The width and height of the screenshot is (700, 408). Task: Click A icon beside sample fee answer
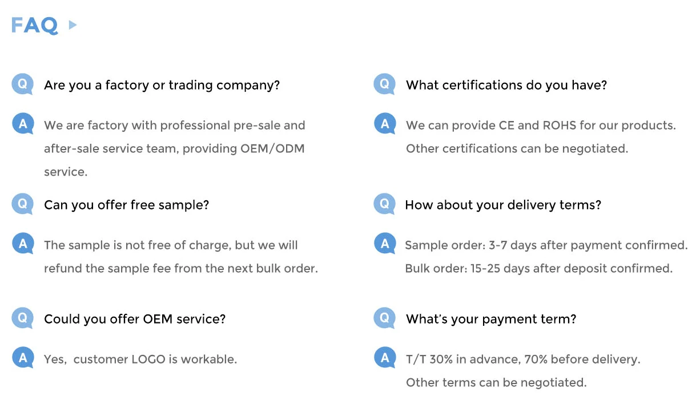[x=23, y=244]
